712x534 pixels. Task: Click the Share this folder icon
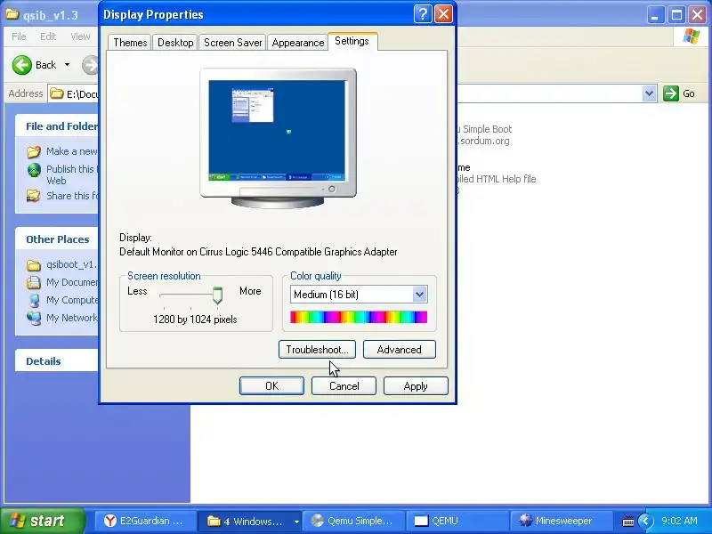point(34,196)
